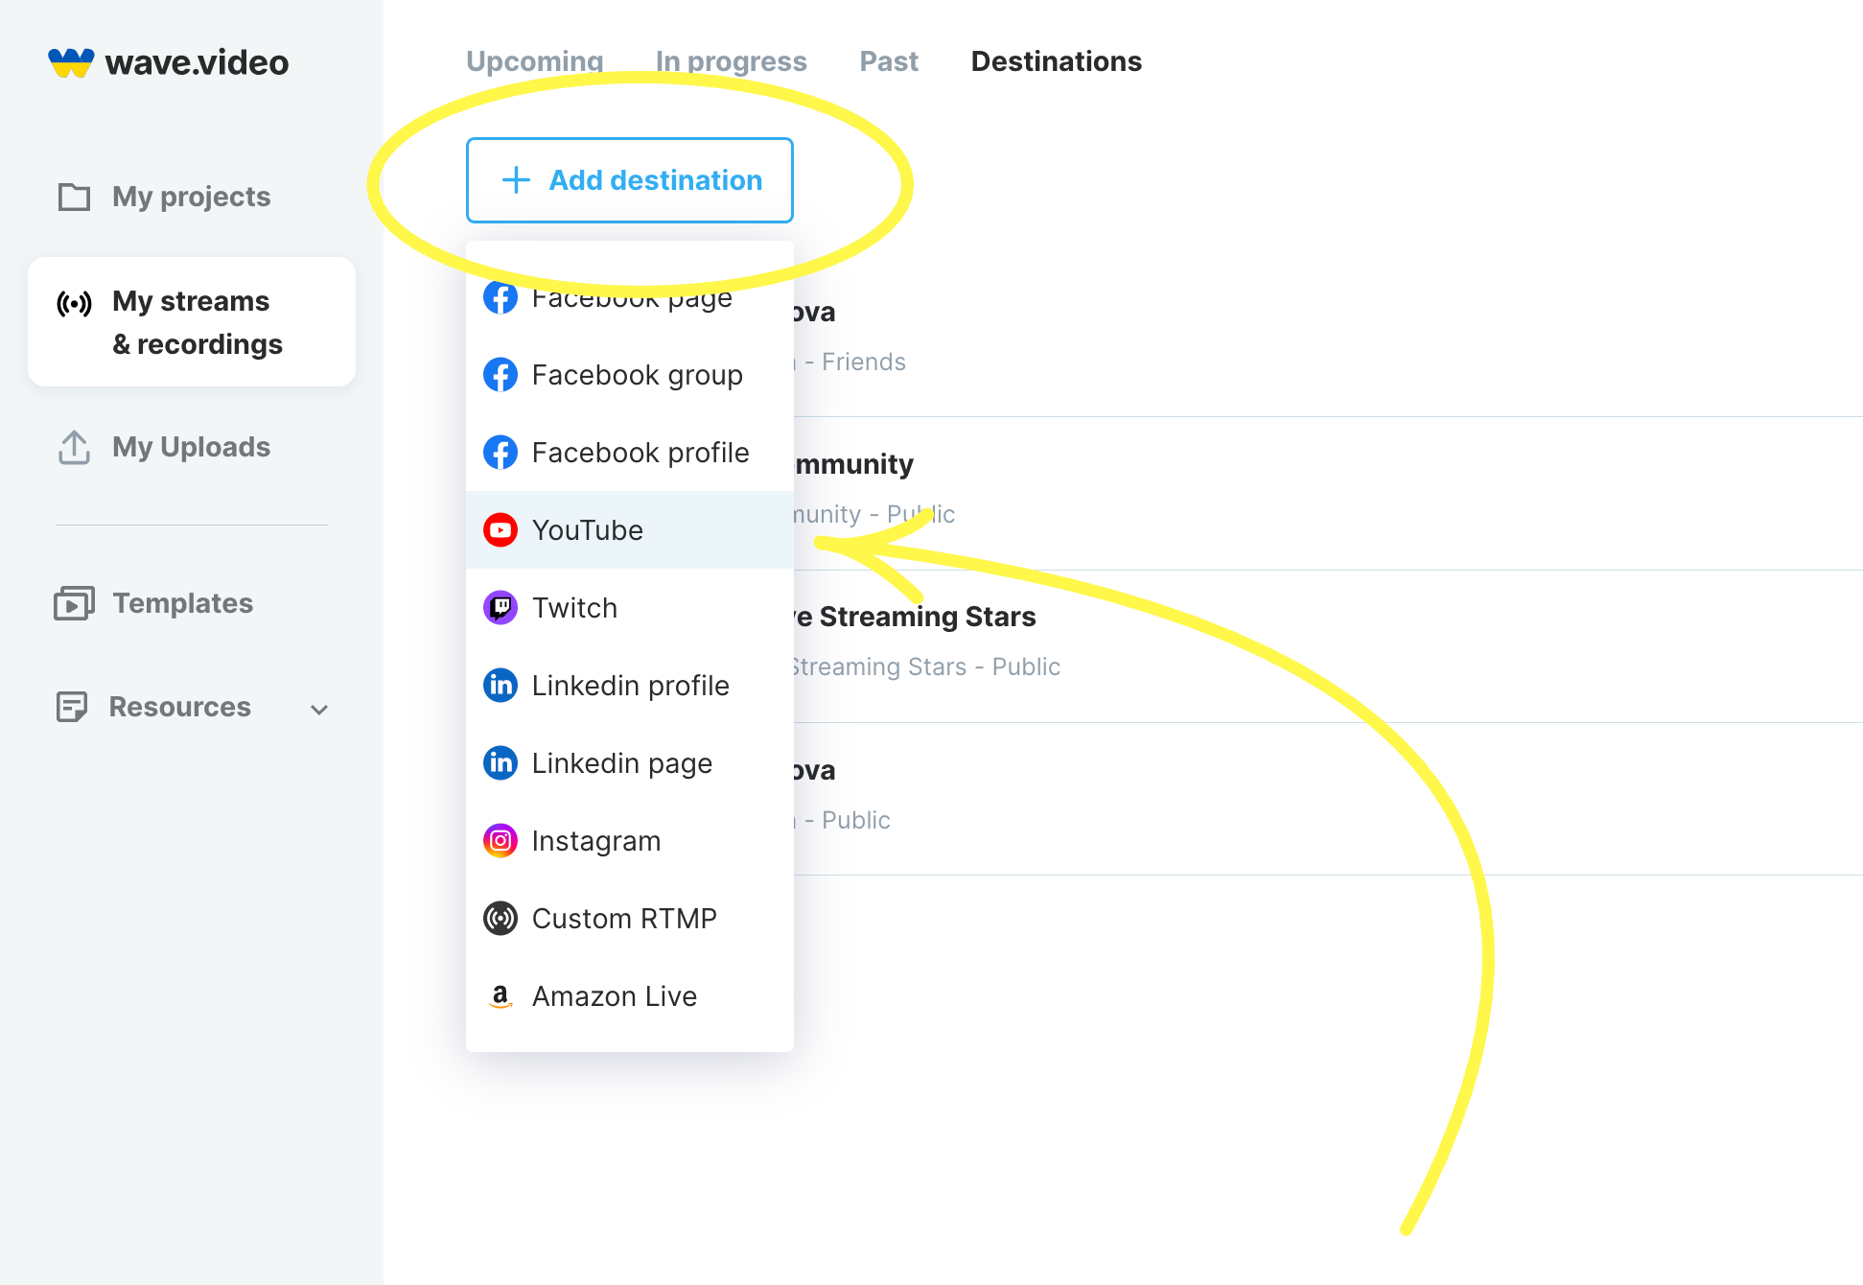This screenshot has height=1285, width=1863.
Task: Click the wave.video logo icon
Action: [71, 62]
